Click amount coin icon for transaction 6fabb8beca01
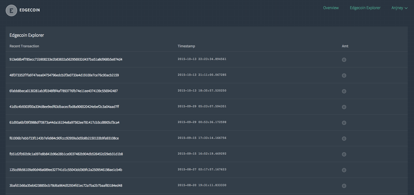 (x=344, y=91)
